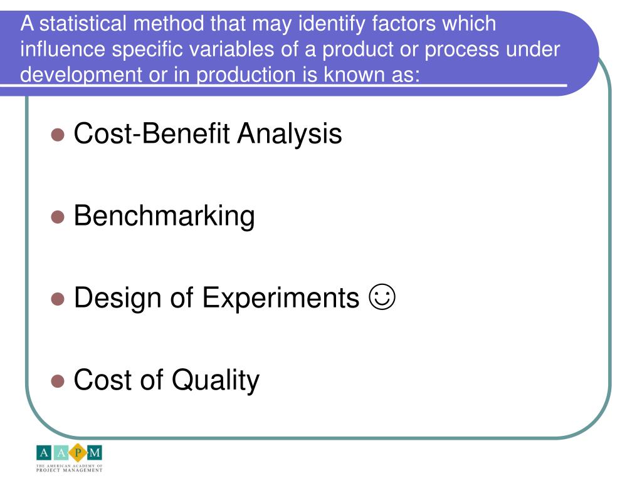Select the Design of Experiments answer
Viewport: 642px width, 481px height.
coord(216,297)
